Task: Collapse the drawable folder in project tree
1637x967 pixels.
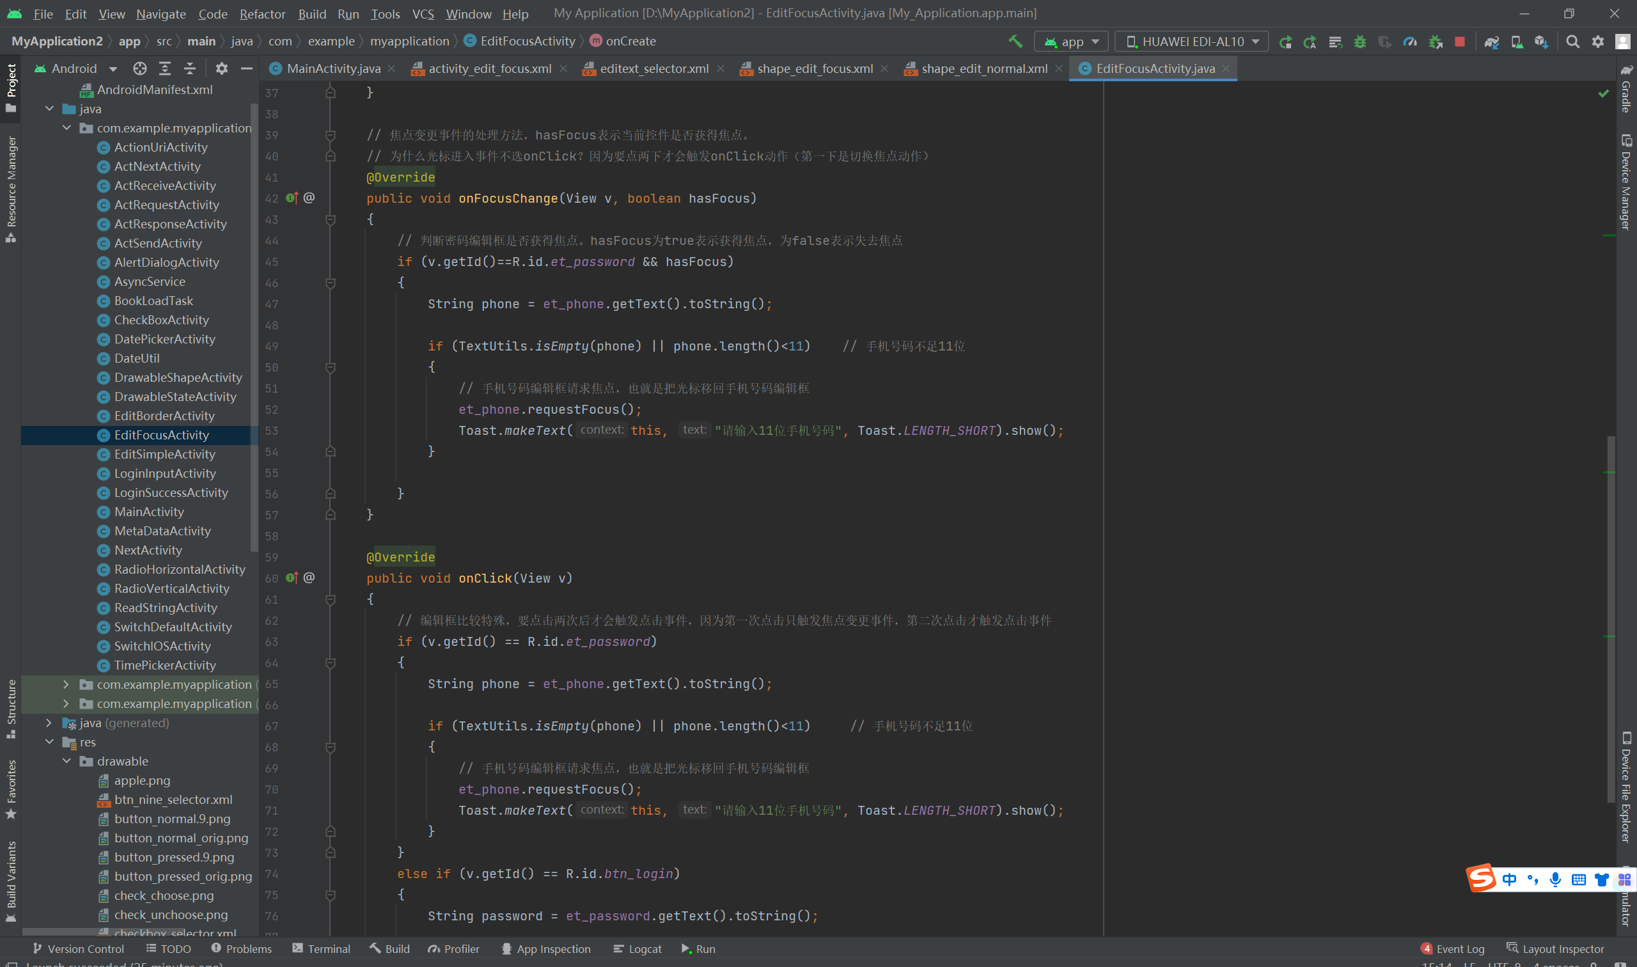Action: [x=67, y=761]
